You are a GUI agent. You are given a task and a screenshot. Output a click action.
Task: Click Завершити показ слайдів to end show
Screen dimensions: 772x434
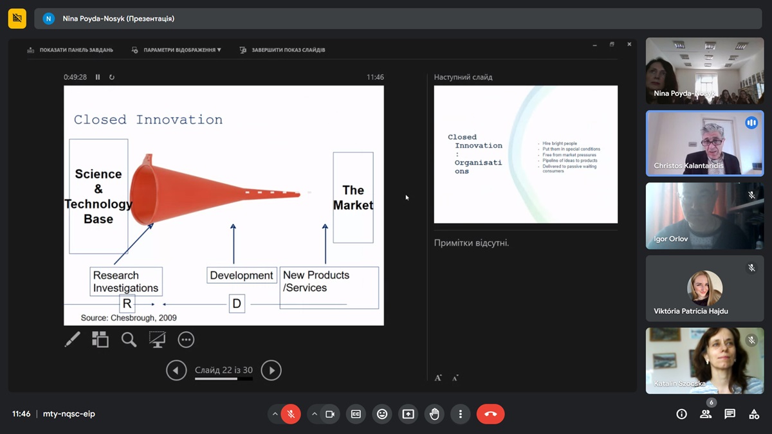tap(283, 50)
